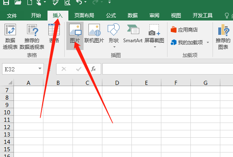Screen dimensions: 233x157
Task: Open the 文件 tab
Action: [12, 16]
